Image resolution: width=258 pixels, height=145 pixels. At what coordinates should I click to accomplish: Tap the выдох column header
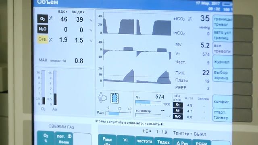[78, 12]
